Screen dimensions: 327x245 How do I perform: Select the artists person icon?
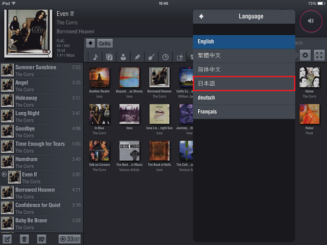tap(123, 57)
